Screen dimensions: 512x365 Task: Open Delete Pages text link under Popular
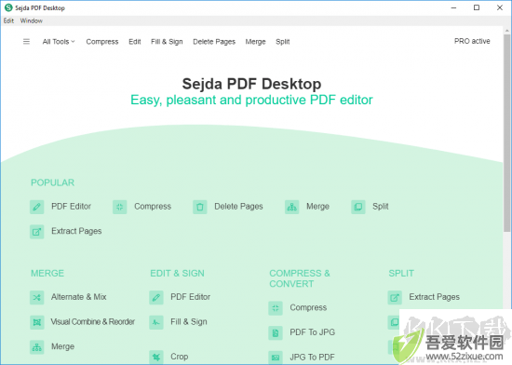click(238, 207)
